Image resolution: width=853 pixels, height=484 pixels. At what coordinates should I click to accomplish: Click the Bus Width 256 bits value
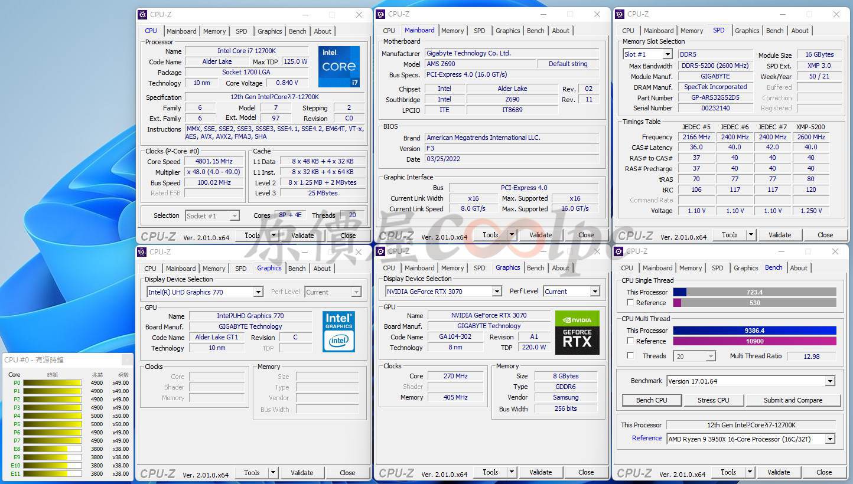tap(565, 408)
